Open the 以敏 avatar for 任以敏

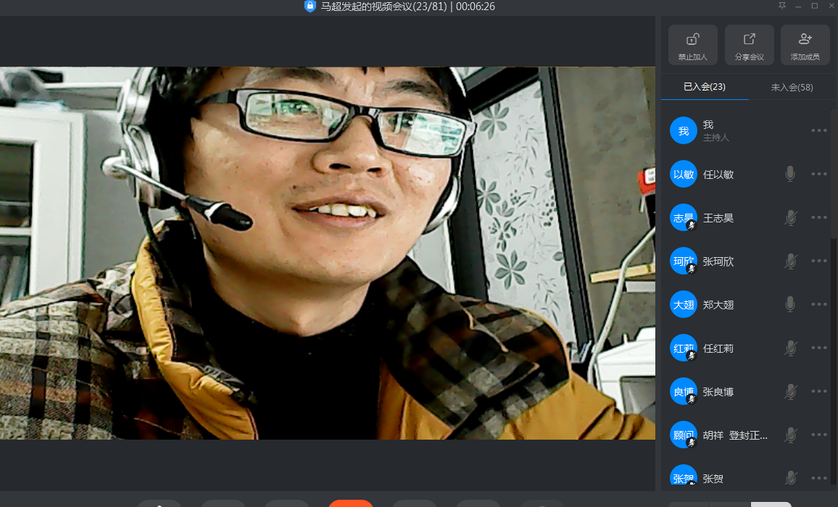pyautogui.click(x=684, y=174)
